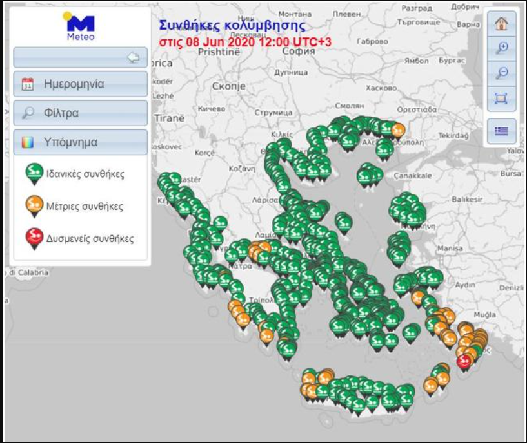Click the home view map button
The width and height of the screenshot is (527, 443).
pos(501,23)
